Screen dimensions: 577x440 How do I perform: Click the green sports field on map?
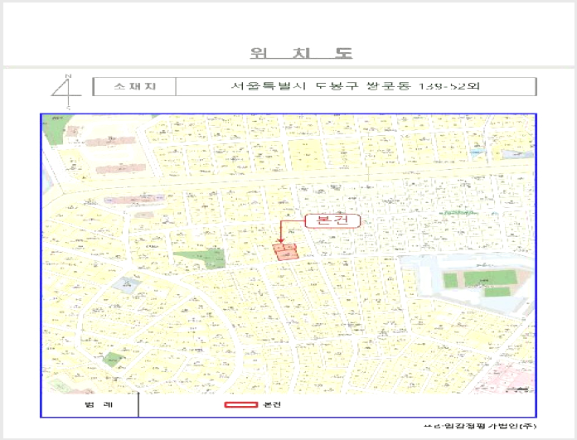[x=490, y=278]
